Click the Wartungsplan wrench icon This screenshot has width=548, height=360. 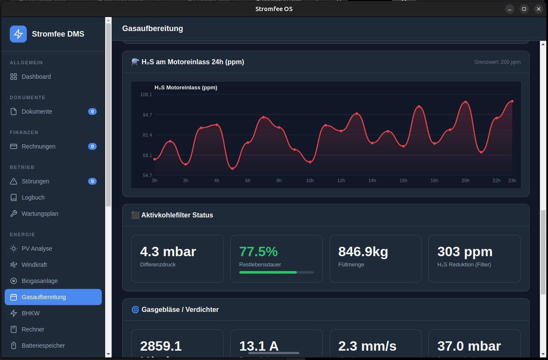(14, 214)
